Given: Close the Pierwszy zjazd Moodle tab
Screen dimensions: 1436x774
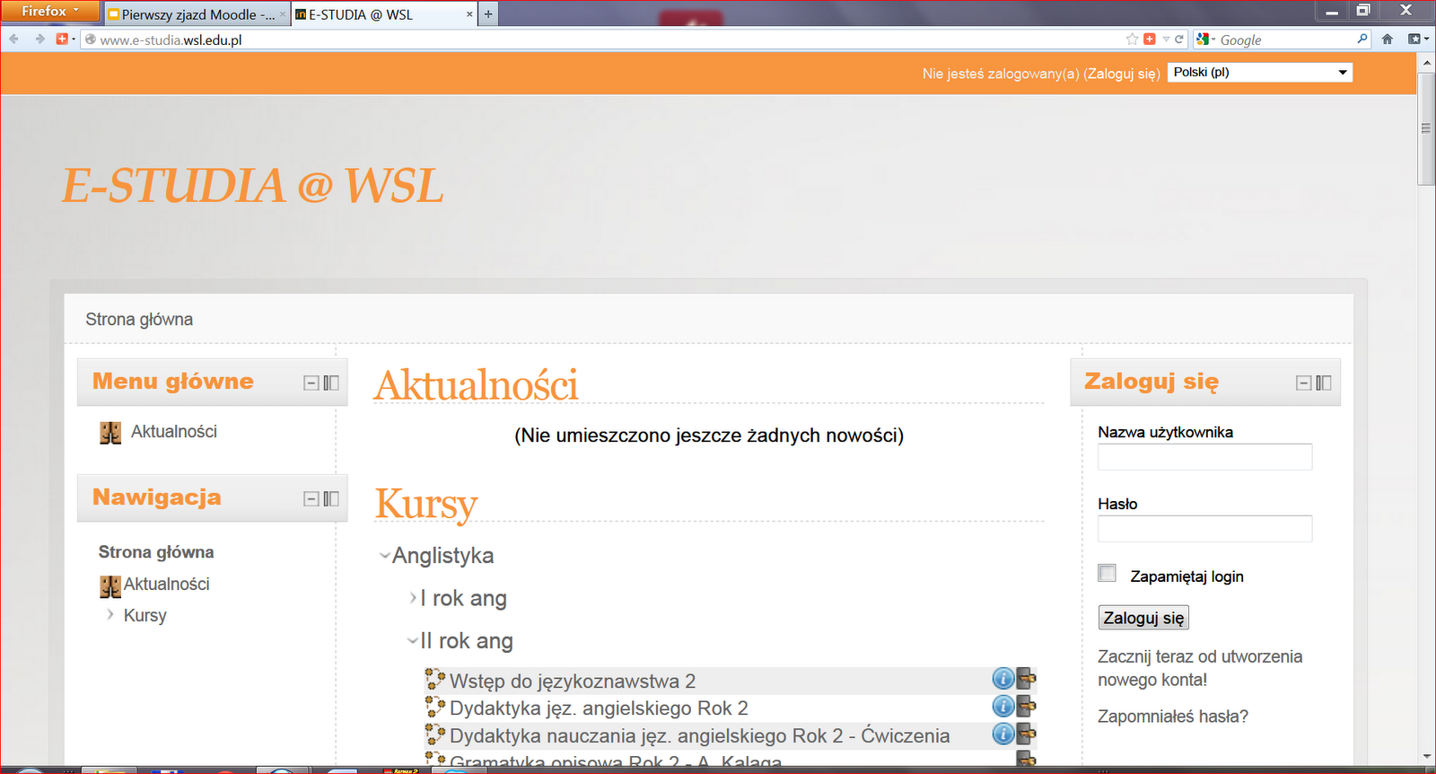Looking at the screenshot, I should pos(283,14).
